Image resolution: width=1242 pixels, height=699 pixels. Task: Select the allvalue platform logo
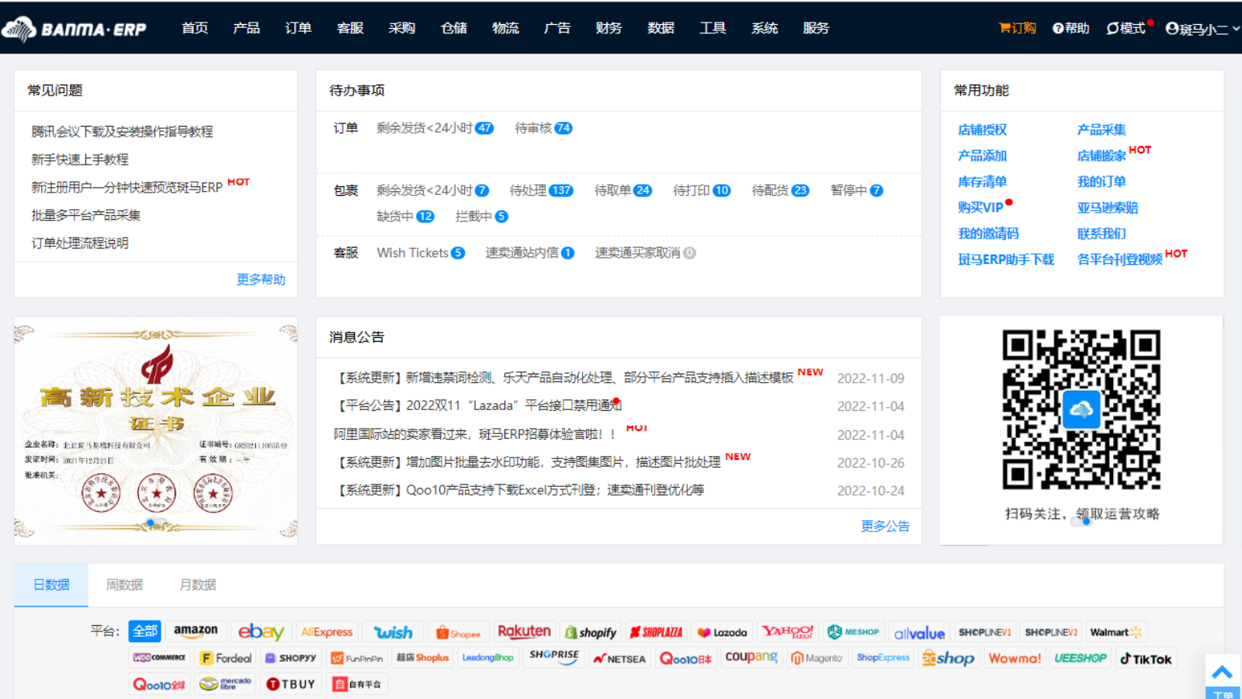click(x=919, y=632)
